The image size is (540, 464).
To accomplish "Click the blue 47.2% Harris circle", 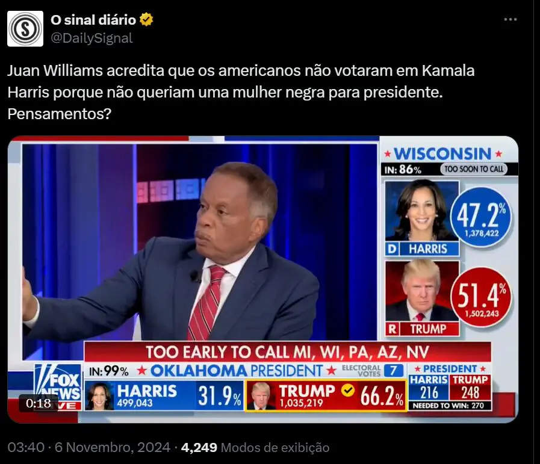I will click(481, 217).
